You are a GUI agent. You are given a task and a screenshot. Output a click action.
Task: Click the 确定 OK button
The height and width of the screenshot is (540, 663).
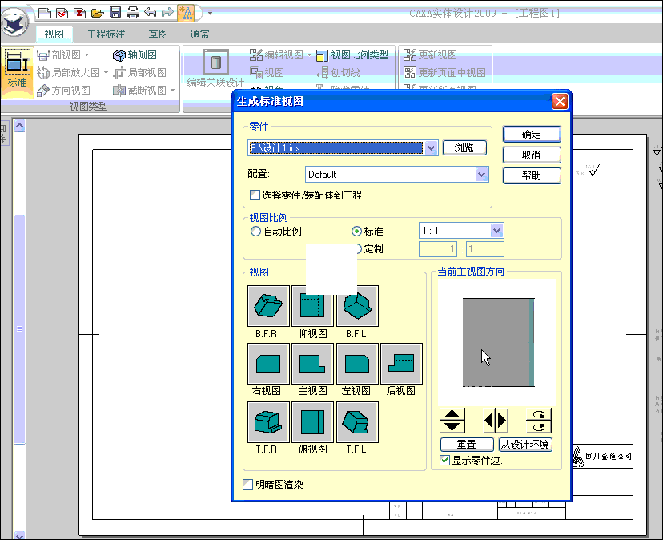pos(532,134)
